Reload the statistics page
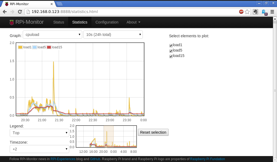 20,12
